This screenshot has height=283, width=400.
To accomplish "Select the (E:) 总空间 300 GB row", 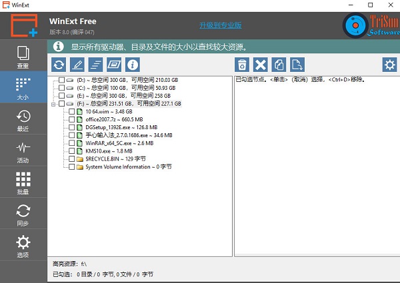I will (x=123, y=96).
